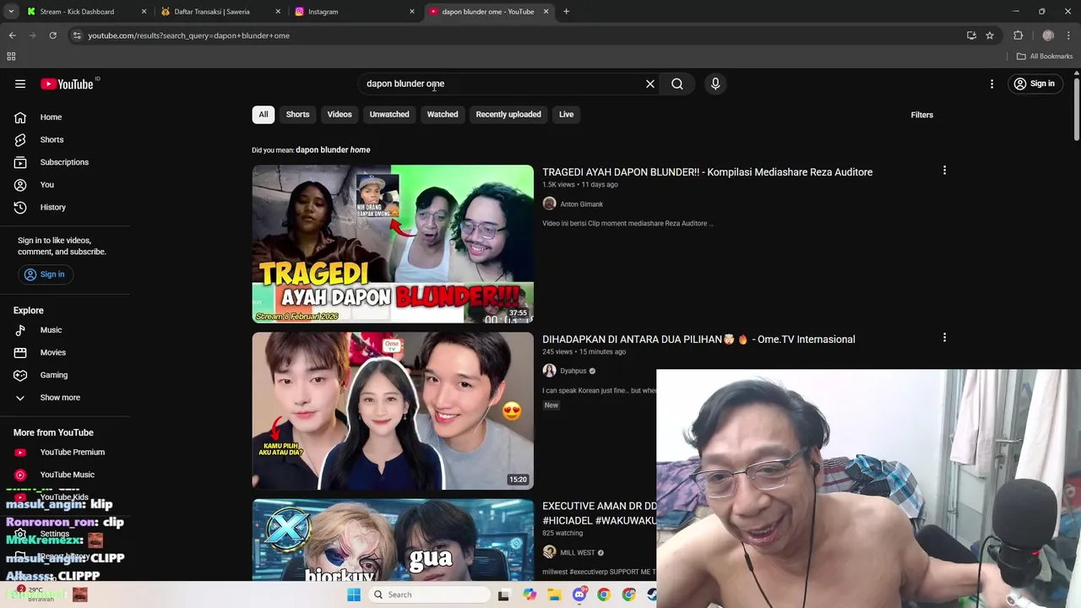Play Ome.TV Internasional video thumbnail
This screenshot has height=608, width=1081.
393,410
